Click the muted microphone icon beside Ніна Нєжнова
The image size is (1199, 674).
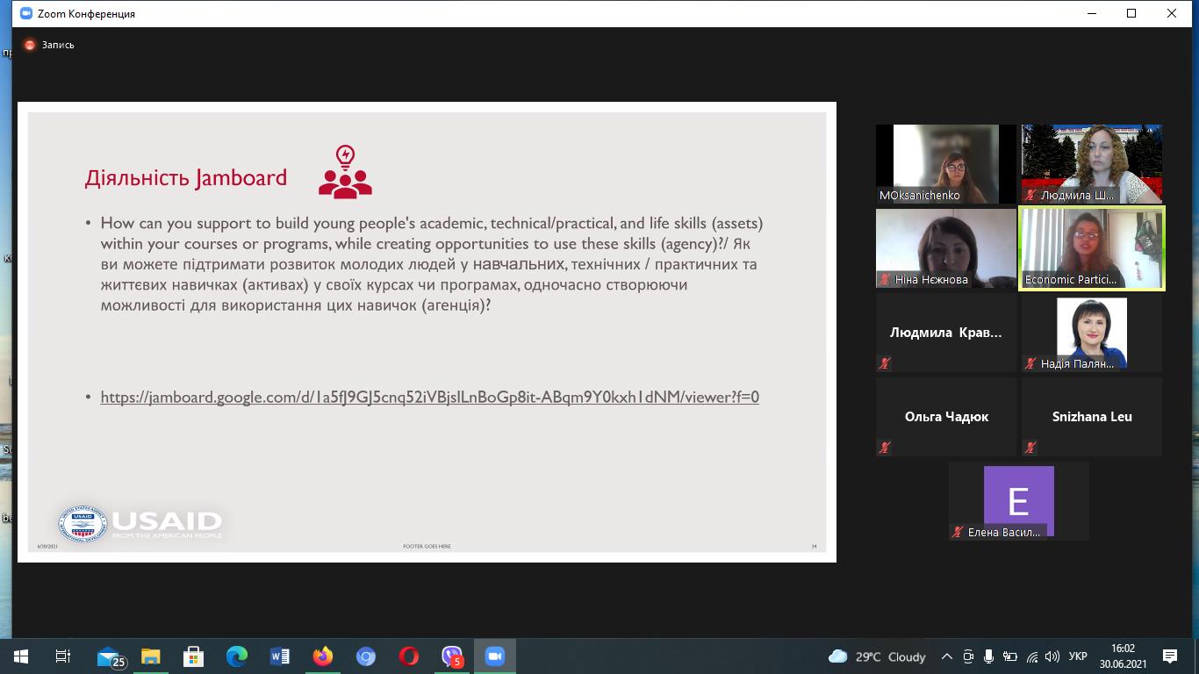[885, 279]
